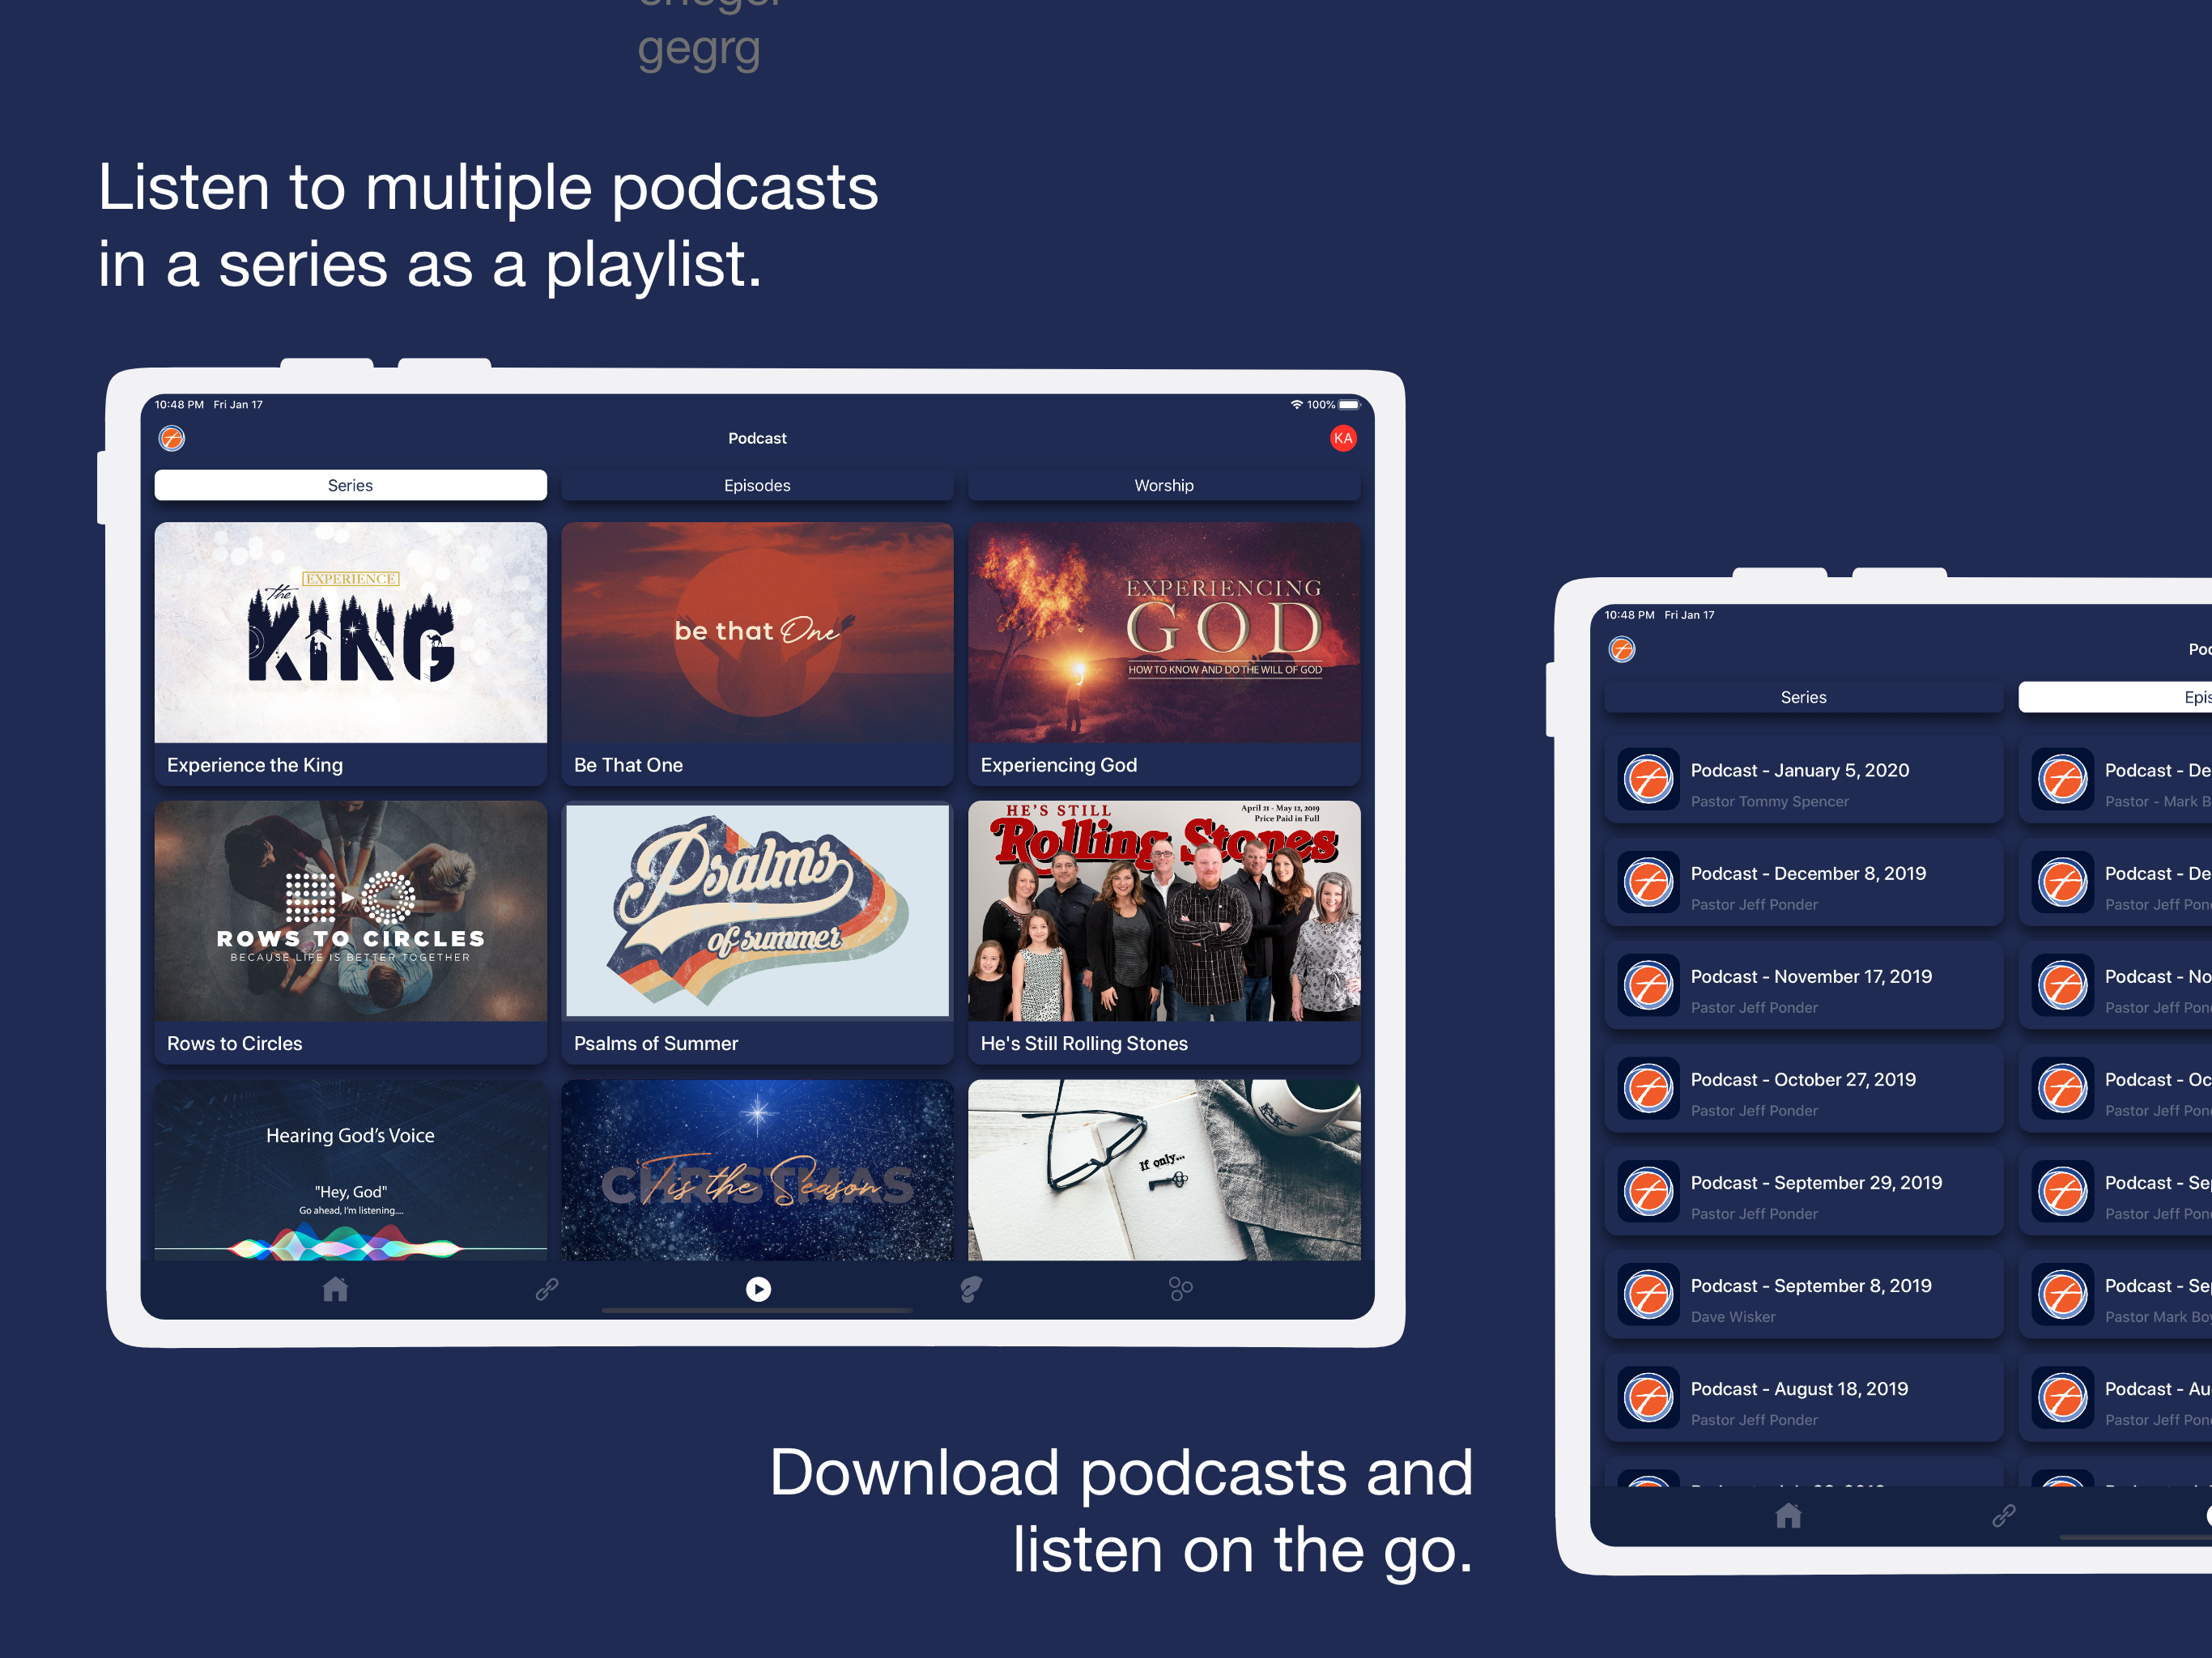Switch to the Worship tab
This screenshot has width=2212, height=1658.
tap(1164, 485)
